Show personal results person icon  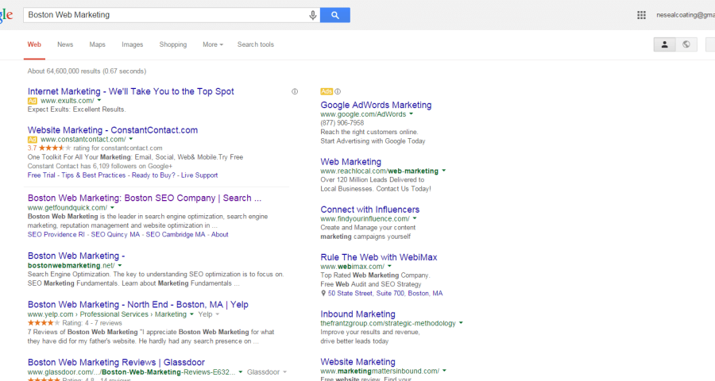coord(664,44)
